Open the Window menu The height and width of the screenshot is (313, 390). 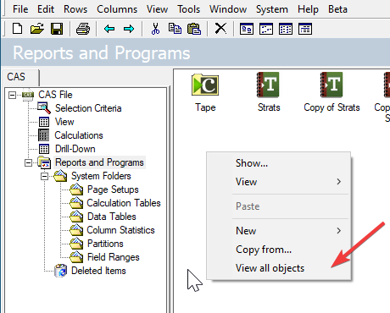(x=228, y=9)
